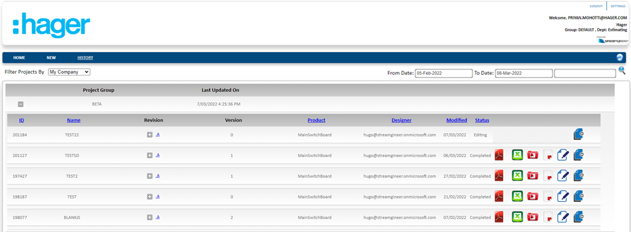The image size is (631, 232).
Task: Open revision A link for BLANKJS
Action: pos(158,217)
